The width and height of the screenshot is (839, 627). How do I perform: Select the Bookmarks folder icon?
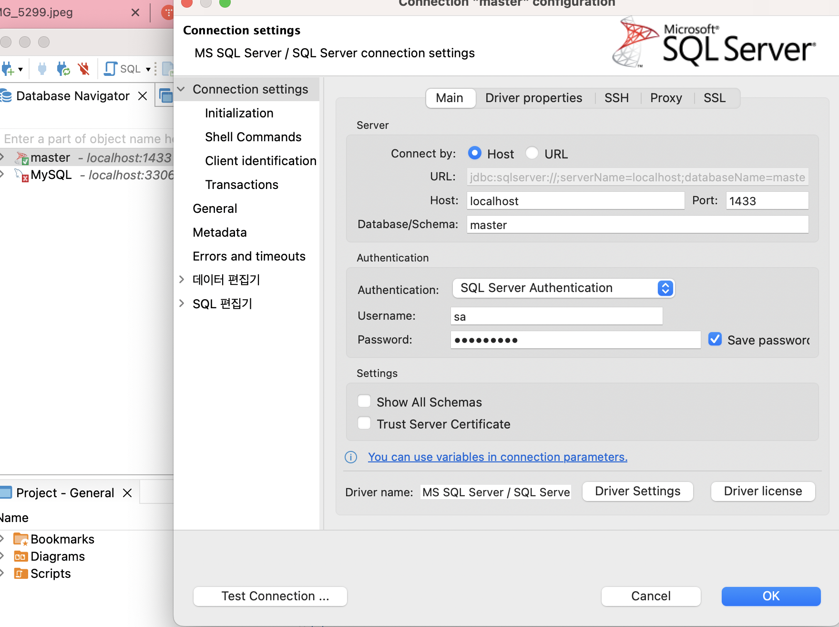21,539
